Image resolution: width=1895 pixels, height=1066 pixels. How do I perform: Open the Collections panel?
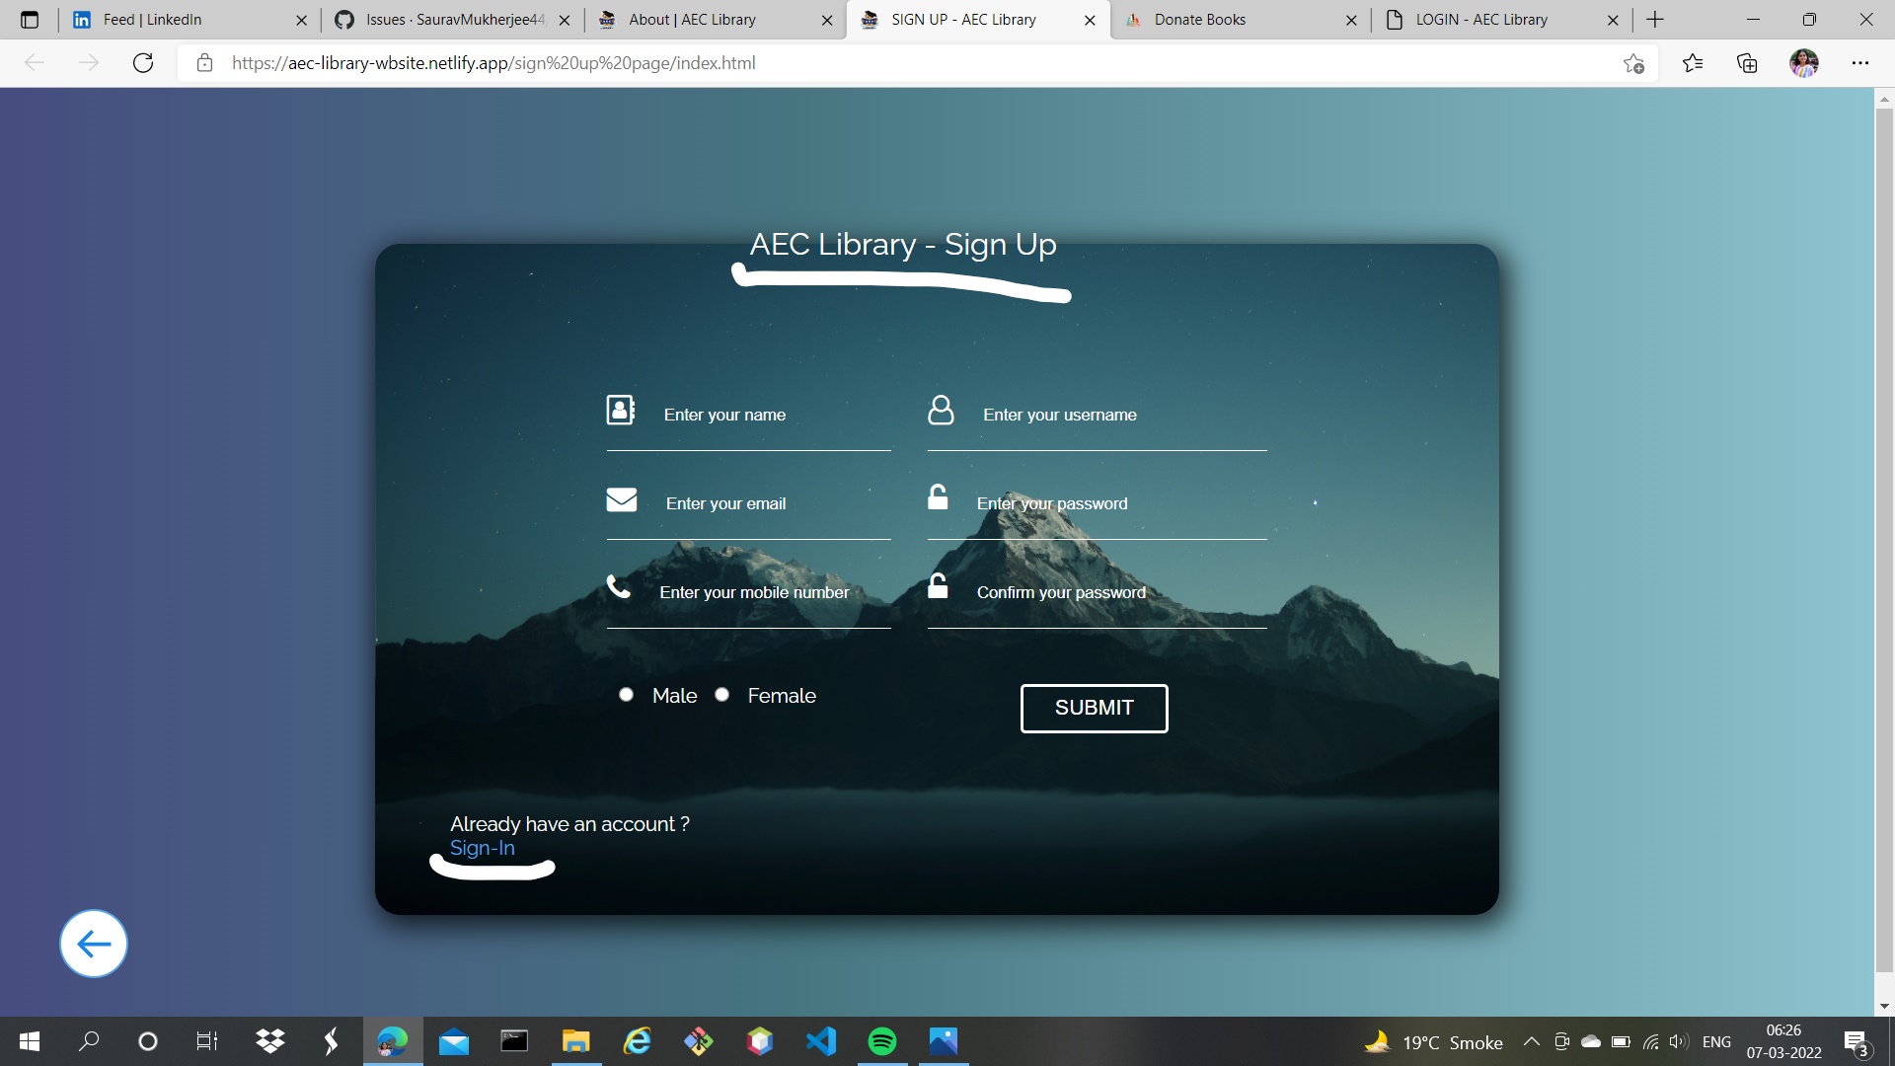(x=1747, y=63)
